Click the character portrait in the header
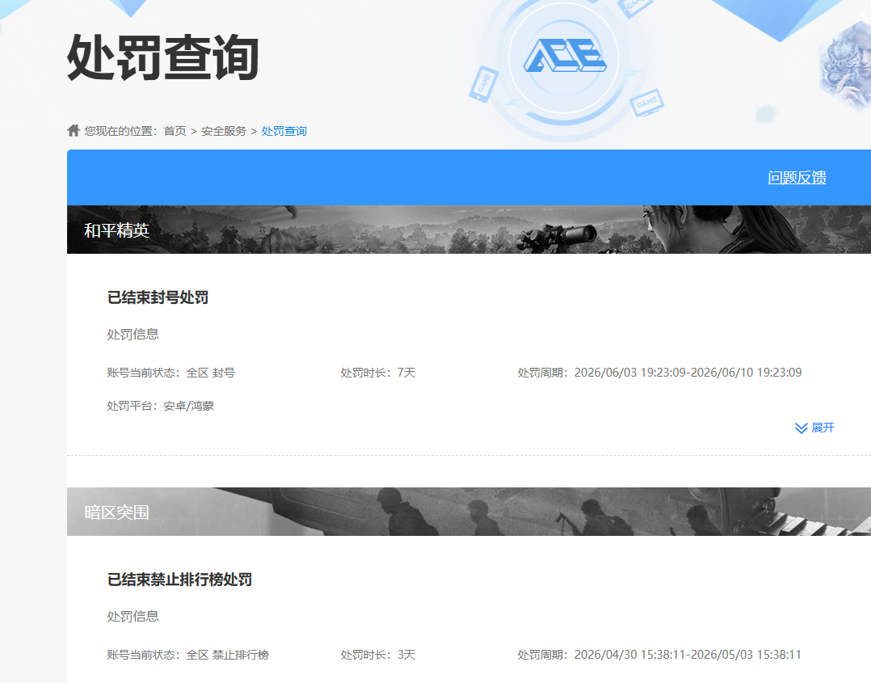The width and height of the screenshot is (871, 683). [x=845, y=65]
